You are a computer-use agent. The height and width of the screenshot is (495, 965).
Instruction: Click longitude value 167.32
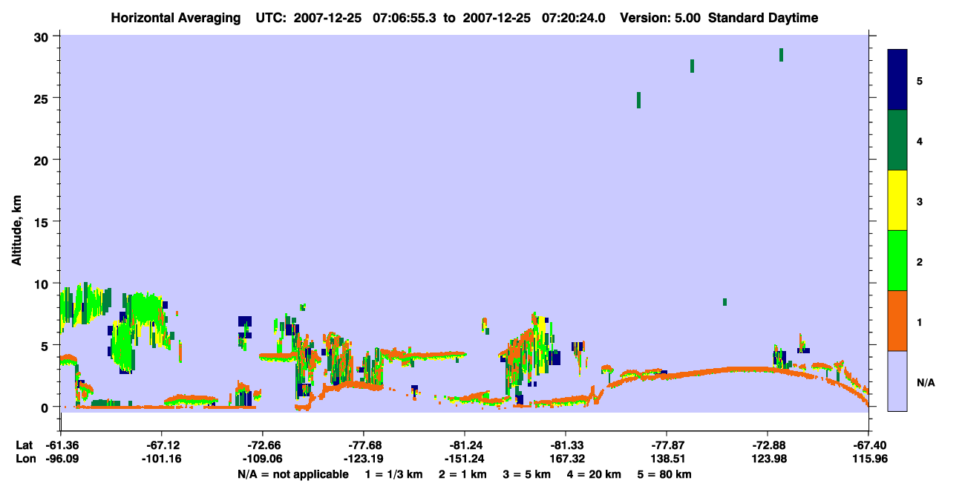pos(566,459)
